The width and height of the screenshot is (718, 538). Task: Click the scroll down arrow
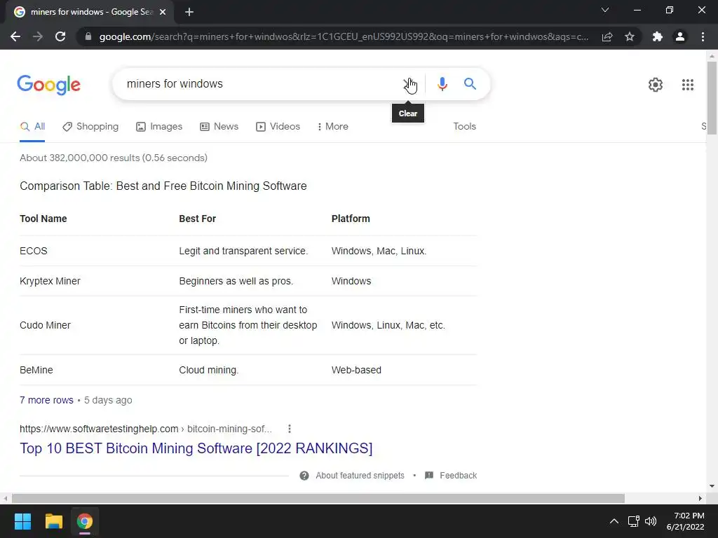pyautogui.click(x=712, y=486)
